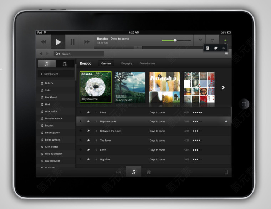Image resolution: width=271 pixels, height=209 pixels.
Task: Share the Days to come track arrow
Action: (88, 121)
